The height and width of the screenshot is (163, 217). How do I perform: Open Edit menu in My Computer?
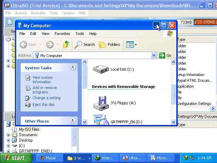[x=33, y=34]
